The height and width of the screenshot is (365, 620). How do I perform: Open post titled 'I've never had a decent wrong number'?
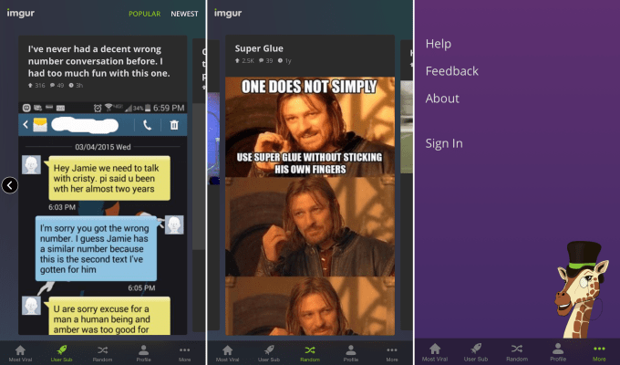(98, 61)
